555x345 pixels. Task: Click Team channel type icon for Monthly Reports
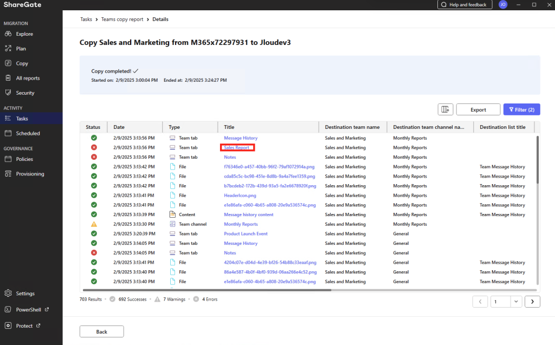pyautogui.click(x=172, y=224)
